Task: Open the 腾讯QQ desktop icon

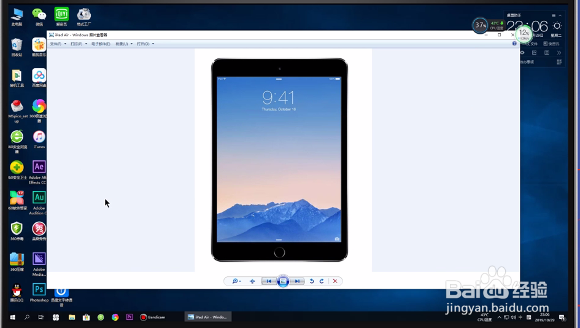Action: pyautogui.click(x=17, y=293)
